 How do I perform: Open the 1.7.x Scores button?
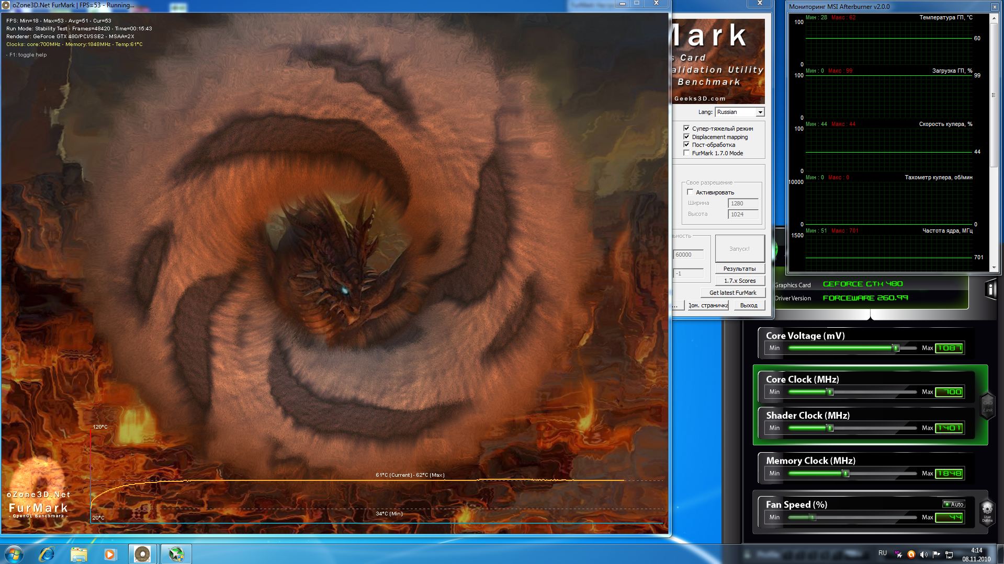[740, 281]
